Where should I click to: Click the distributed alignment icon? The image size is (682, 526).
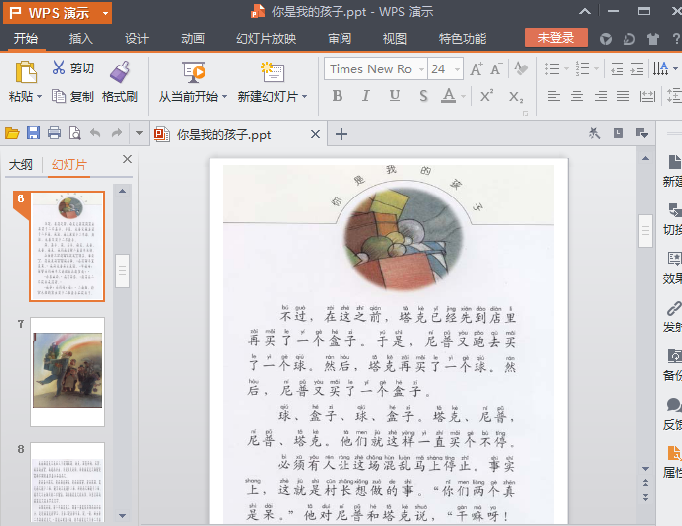point(647,96)
